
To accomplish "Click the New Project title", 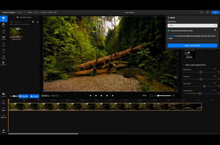I will [130, 12].
